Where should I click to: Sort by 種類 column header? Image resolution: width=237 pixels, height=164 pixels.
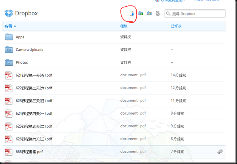(x=124, y=26)
